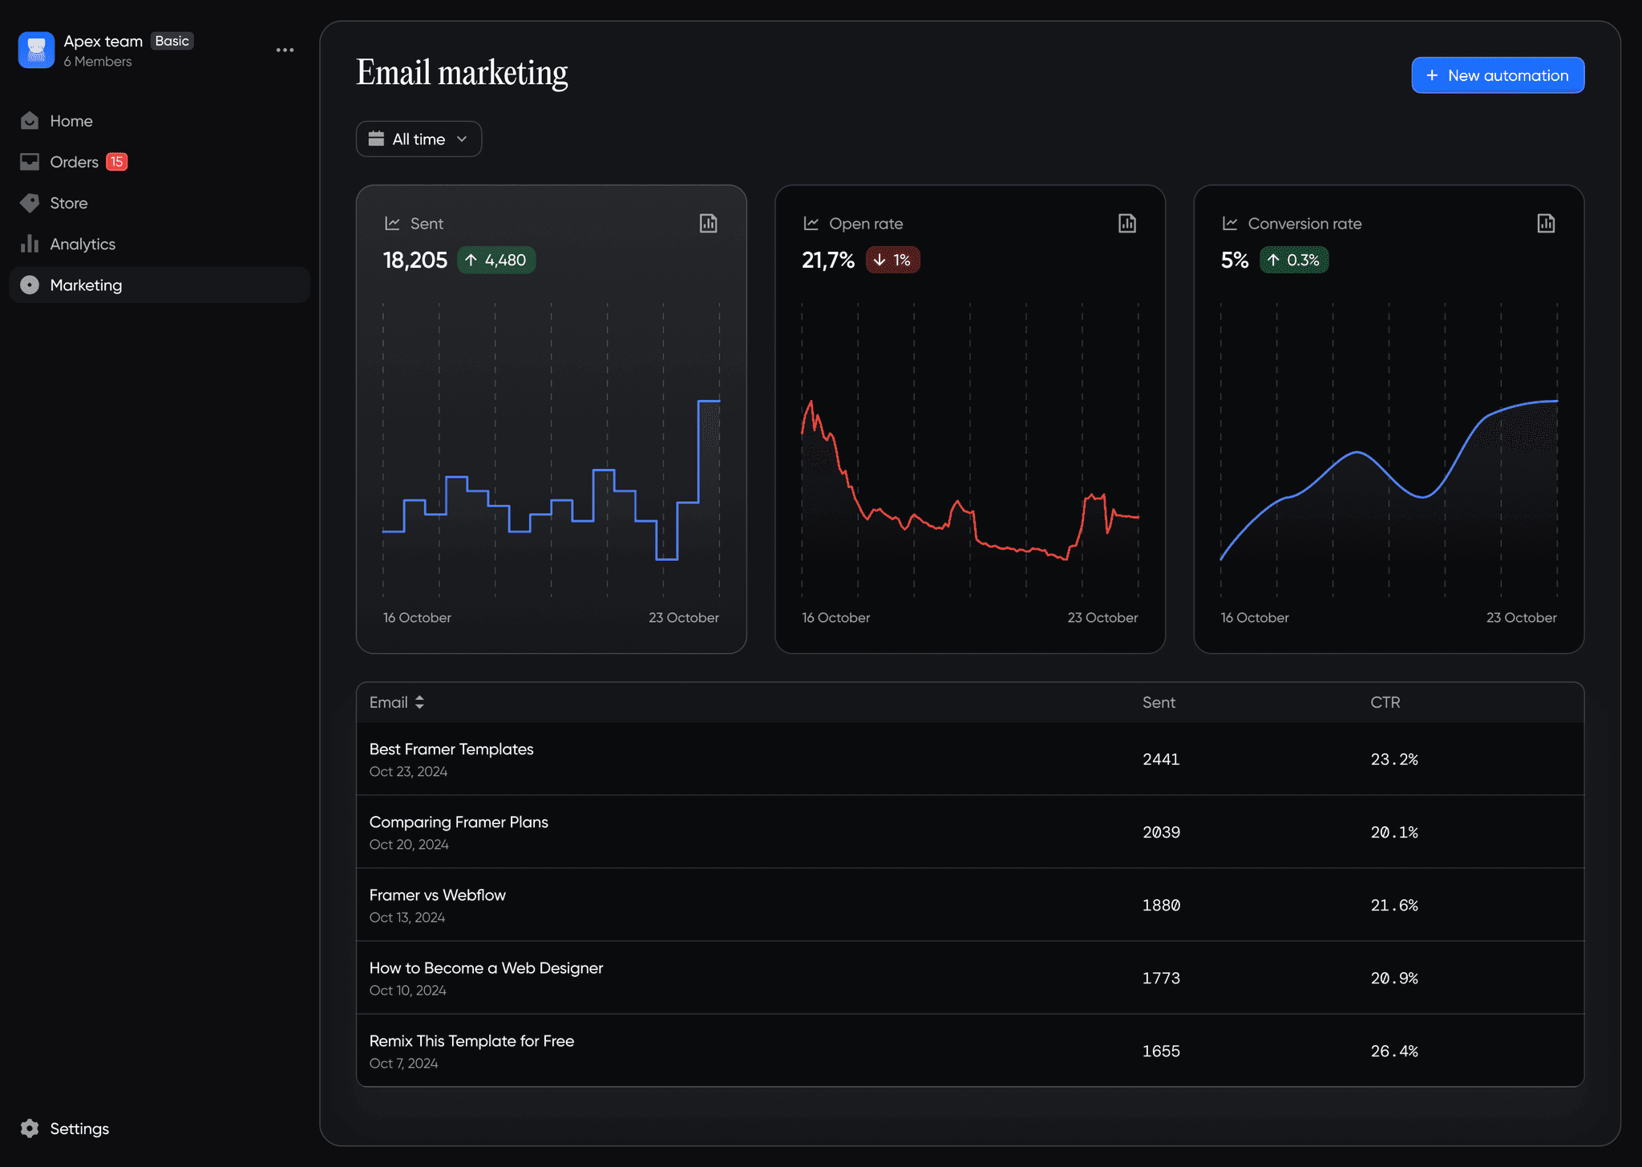Go to Orders in the sidebar
Viewport: 1642px width, 1167px height.
pyautogui.click(x=74, y=162)
